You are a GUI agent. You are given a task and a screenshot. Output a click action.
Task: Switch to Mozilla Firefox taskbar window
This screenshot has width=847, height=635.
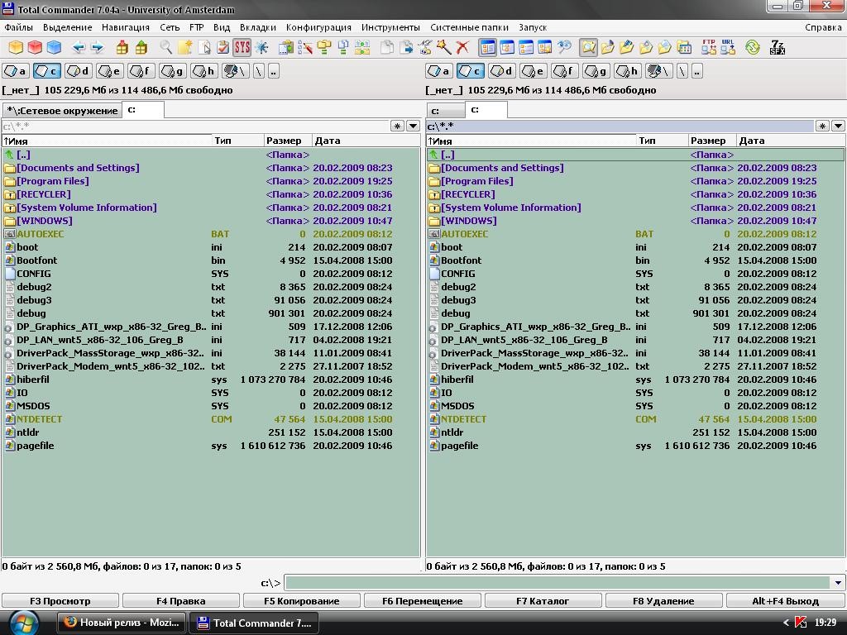pyautogui.click(x=122, y=623)
